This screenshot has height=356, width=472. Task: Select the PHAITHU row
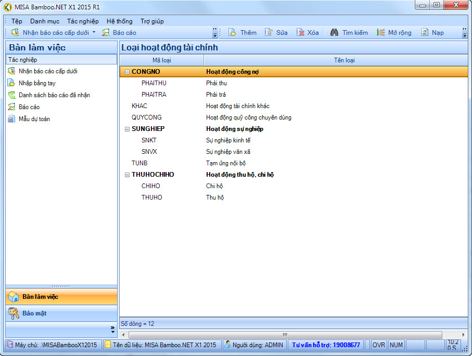[x=294, y=83]
